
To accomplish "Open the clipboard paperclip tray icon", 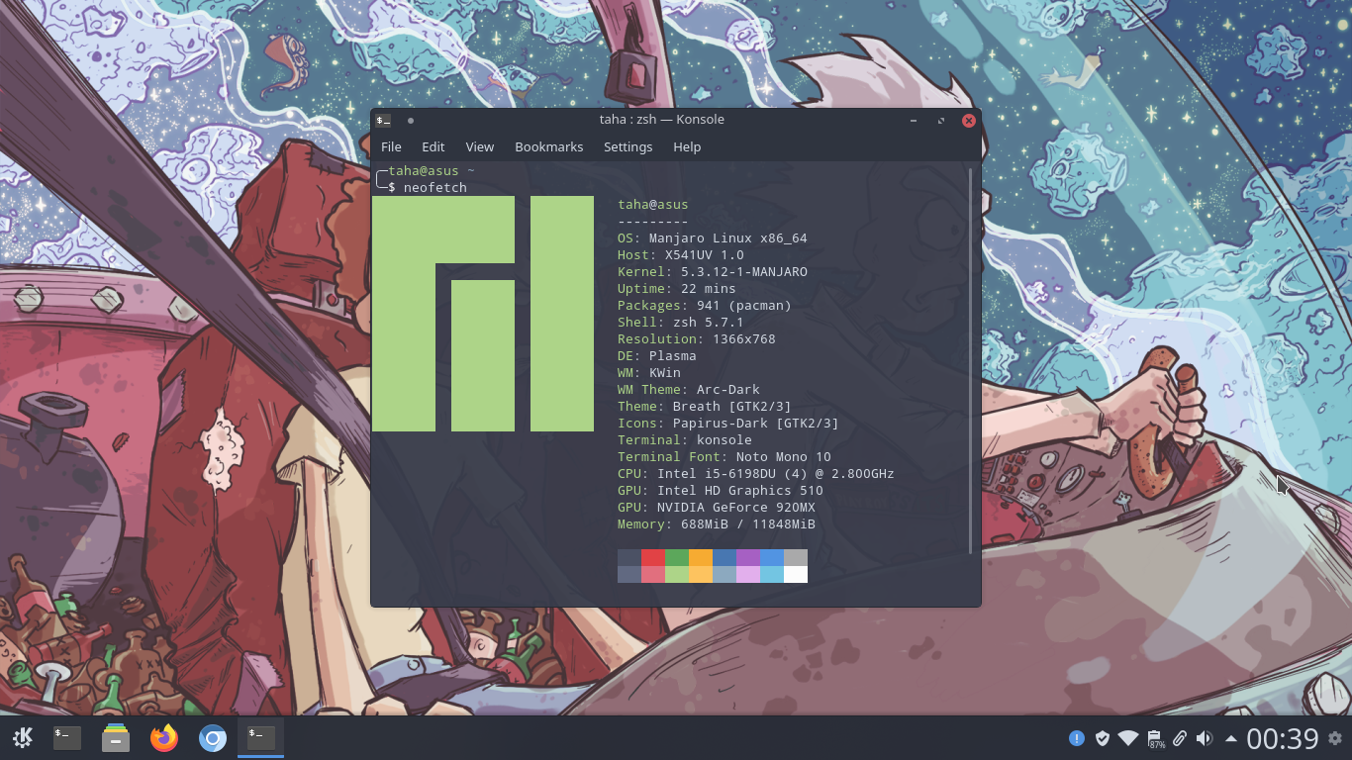I will tap(1180, 738).
